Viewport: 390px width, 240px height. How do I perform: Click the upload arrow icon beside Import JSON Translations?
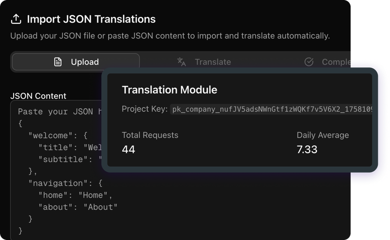[x=16, y=19]
